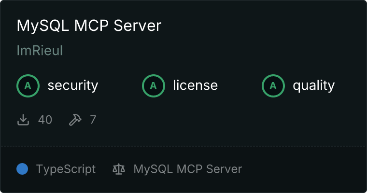Screen dimensions: 367x193
Task: Select the security label text
Action: (73, 85)
